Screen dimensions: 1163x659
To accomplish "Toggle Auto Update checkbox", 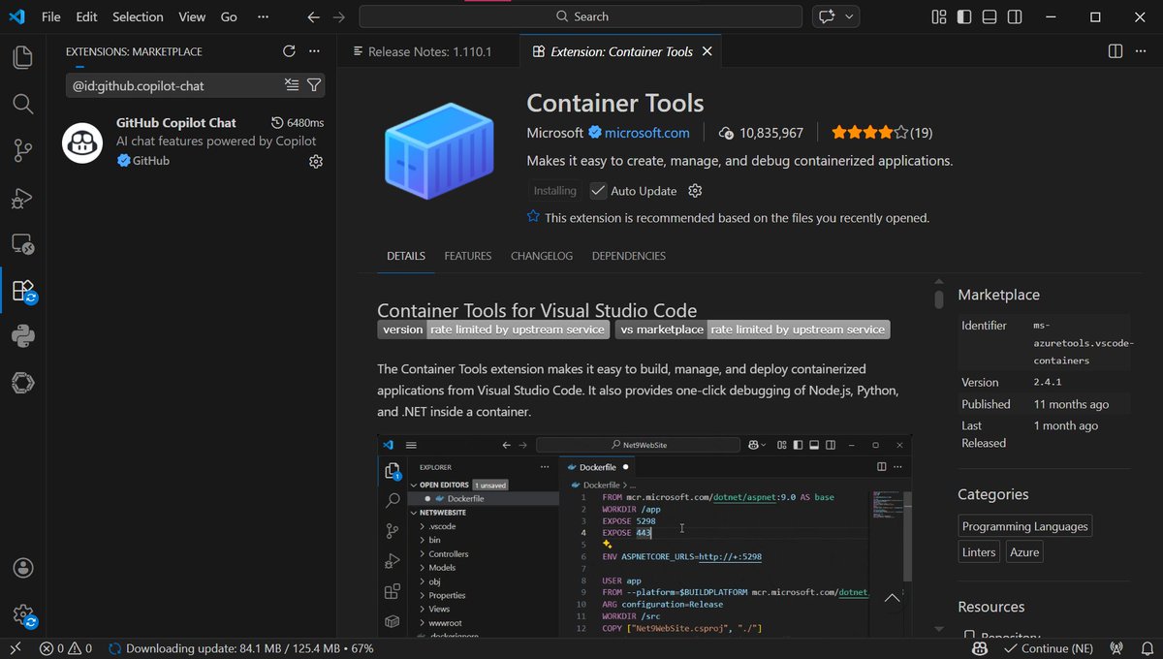I will pos(598,191).
